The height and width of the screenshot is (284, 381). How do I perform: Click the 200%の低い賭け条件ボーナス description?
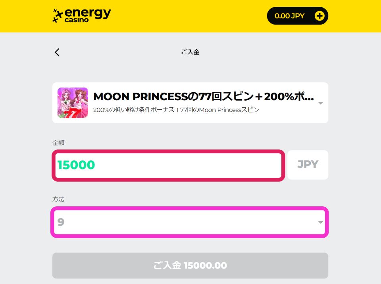pyautogui.click(x=176, y=110)
